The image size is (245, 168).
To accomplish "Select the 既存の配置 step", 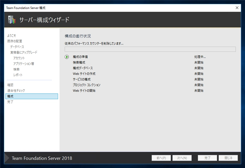I will 15,41.
